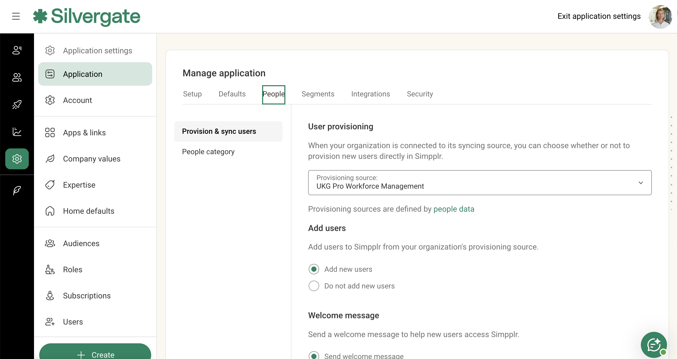The image size is (678, 359).
Task: Switch to the Segments tab
Action: (x=318, y=94)
